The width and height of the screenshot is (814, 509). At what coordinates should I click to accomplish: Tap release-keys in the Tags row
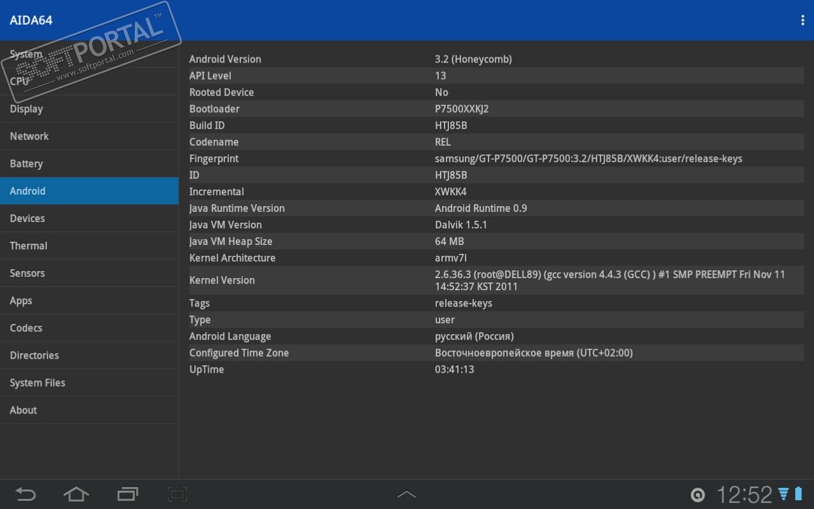pyautogui.click(x=464, y=303)
